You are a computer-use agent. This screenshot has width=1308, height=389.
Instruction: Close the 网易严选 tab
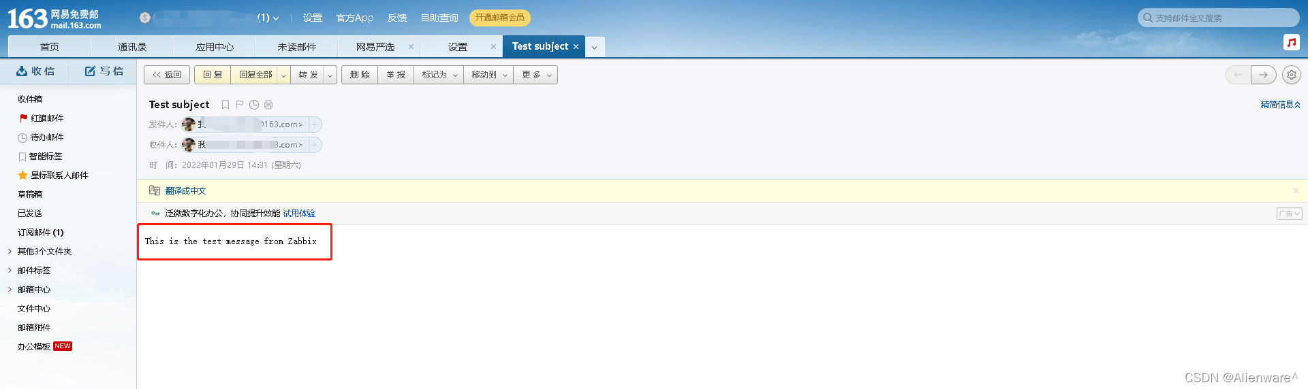click(x=411, y=47)
